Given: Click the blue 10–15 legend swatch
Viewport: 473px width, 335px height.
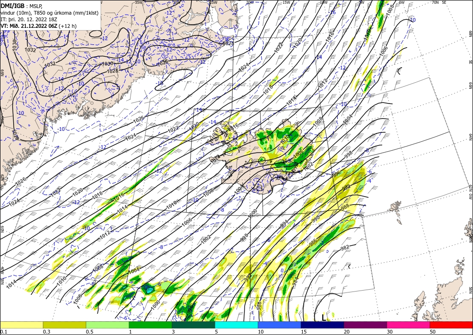Looking at the screenshot, I should [x=280, y=325].
